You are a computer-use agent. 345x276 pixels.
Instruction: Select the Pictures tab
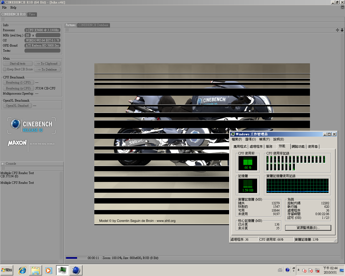click(71, 25)
